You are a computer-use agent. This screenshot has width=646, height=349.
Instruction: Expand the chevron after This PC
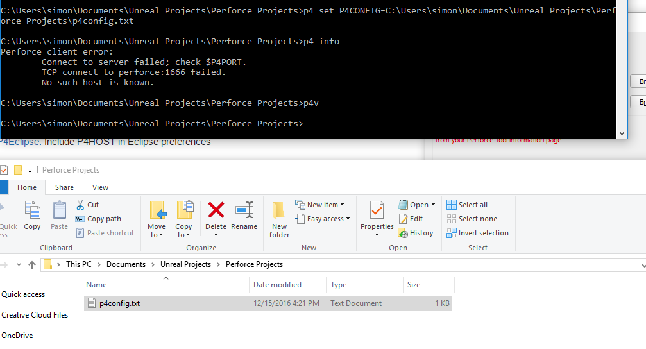click(x=99, y=264)
